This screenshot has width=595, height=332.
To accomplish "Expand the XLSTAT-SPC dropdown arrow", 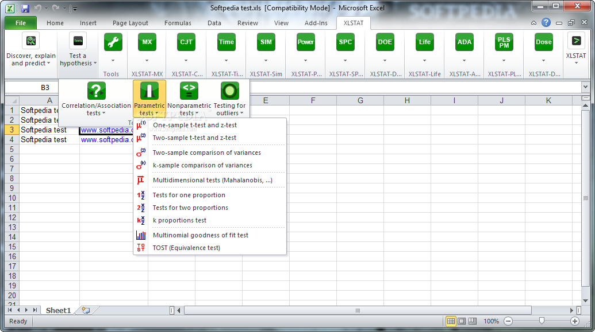I will [x=346, y=61].
